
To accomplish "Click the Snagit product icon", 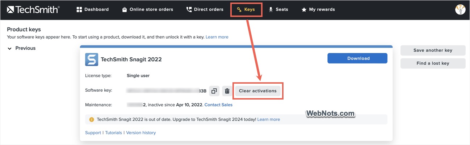I will pyautogui.click(x=92, y=60).
